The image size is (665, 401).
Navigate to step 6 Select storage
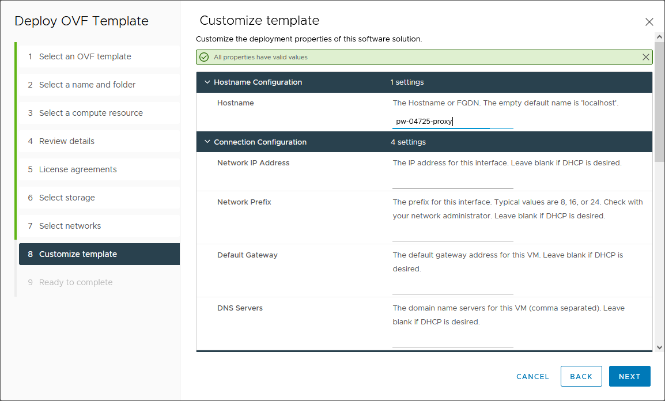(x=67, y=198)
